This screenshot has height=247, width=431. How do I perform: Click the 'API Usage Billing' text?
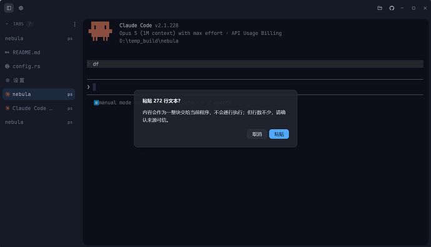click(x=257, y=33)
